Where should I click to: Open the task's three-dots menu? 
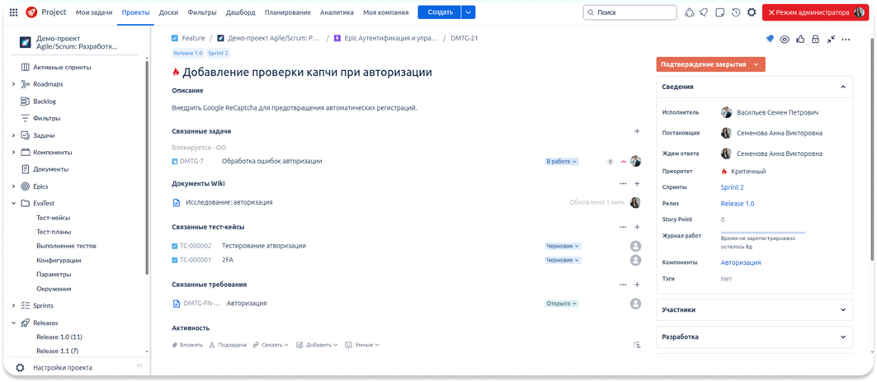tap(846, 39)
